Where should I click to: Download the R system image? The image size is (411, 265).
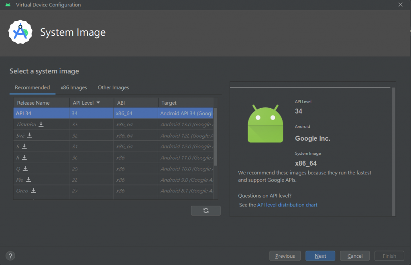pyautogui.click(x=24, y=158)
